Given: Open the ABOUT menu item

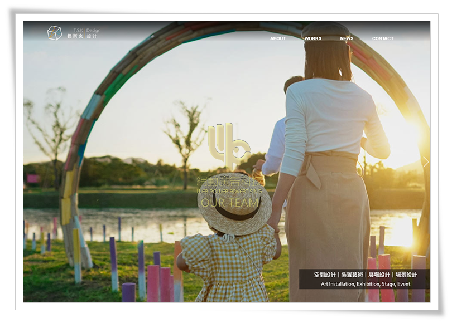Looking at the screenshot, I should click(278, 38).
